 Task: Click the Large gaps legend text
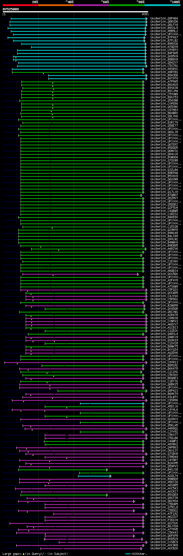(x=35, y=554)
